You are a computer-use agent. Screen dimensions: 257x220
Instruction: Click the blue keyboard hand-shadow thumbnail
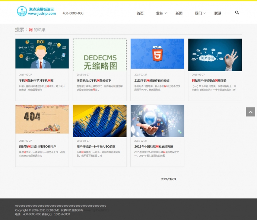click(x=100, y=121)
